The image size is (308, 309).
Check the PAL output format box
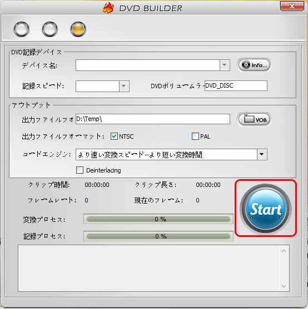(x=195, y=136)
